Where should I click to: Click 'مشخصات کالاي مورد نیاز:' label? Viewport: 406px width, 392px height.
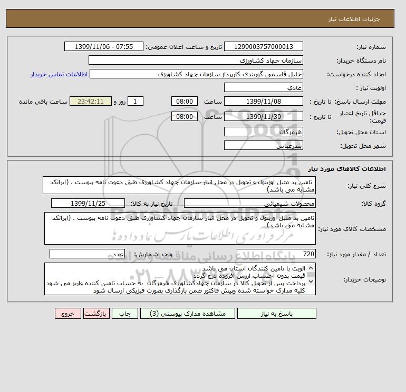pyautogui.click(x=352, y=229)
